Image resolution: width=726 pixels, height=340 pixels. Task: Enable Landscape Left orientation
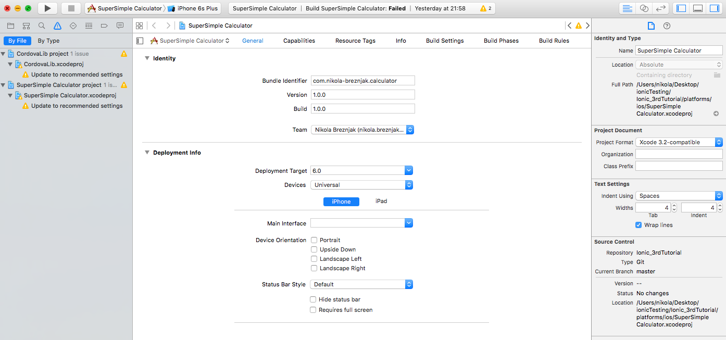(x=314, y=259)
